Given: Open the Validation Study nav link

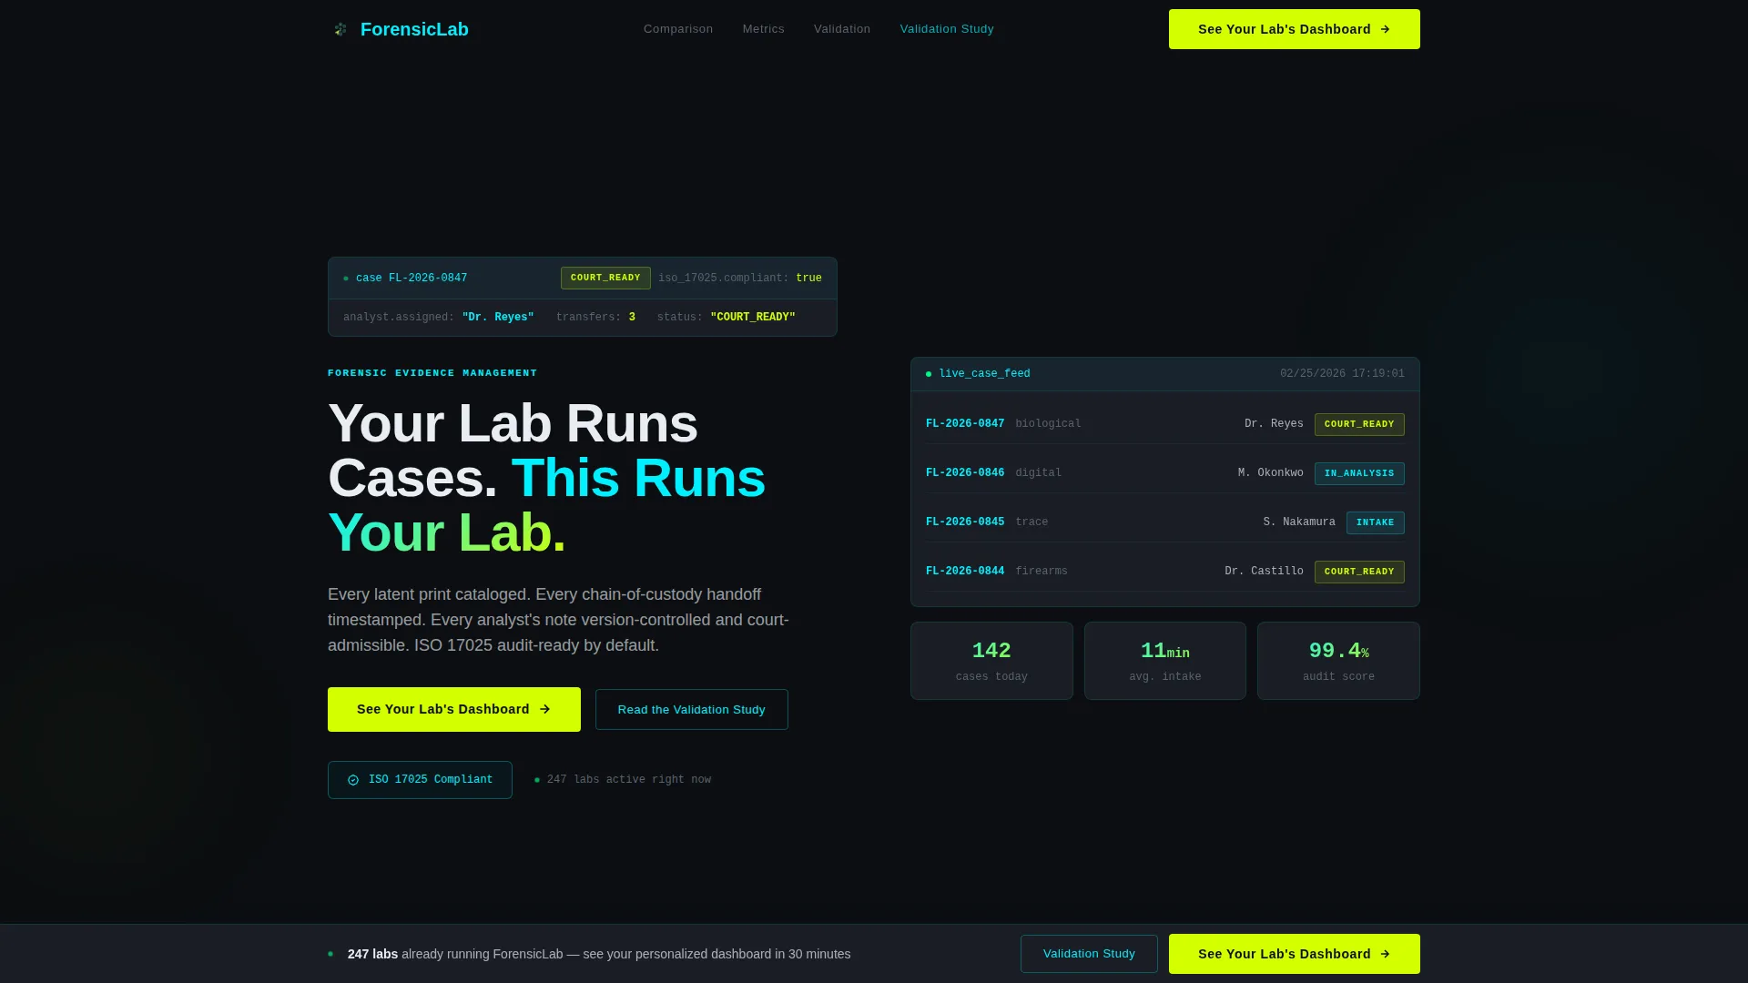Looking at the screenshot, I should point(947,29).
